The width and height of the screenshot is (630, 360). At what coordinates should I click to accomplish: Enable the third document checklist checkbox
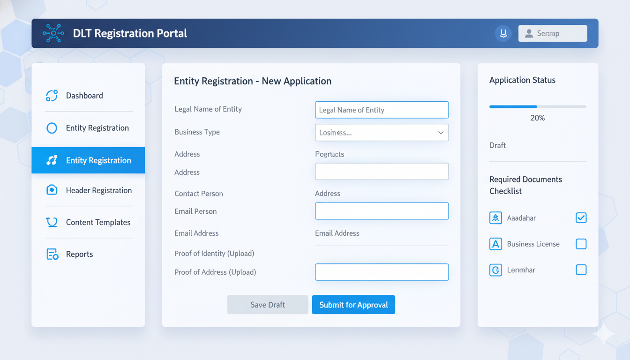click(x=581, y=270)
